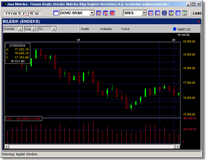Click the blue H icon in toolbar

pyautogui.click(x=178, y=13)
